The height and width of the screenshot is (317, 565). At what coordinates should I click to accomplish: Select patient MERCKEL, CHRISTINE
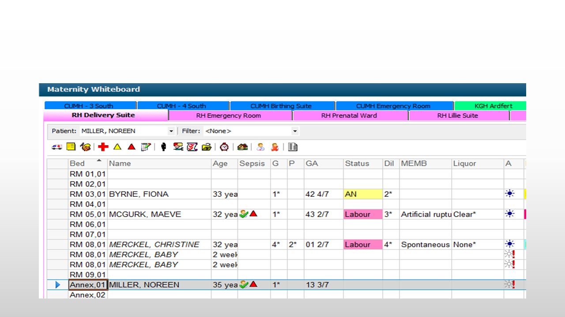[154, 244]
